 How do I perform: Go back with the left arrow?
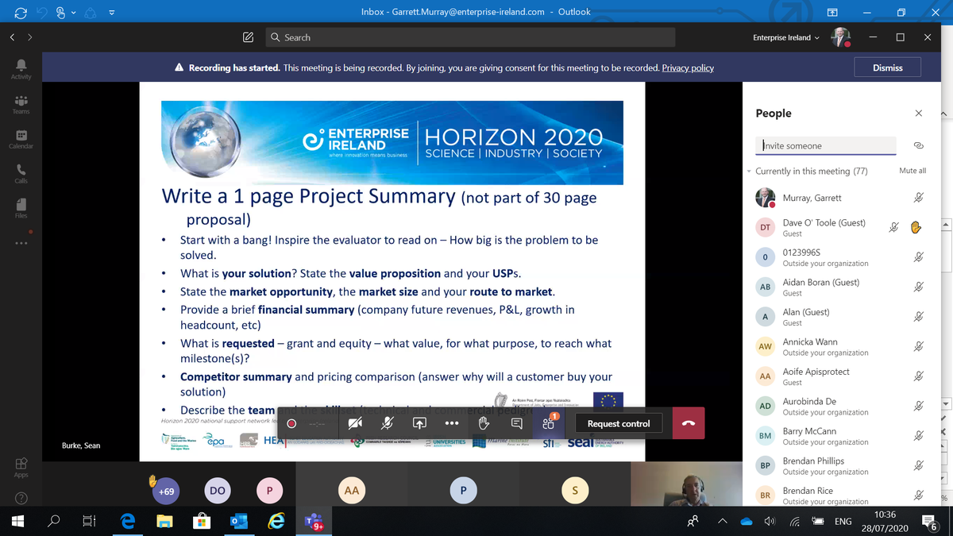(x=13, y=37)
